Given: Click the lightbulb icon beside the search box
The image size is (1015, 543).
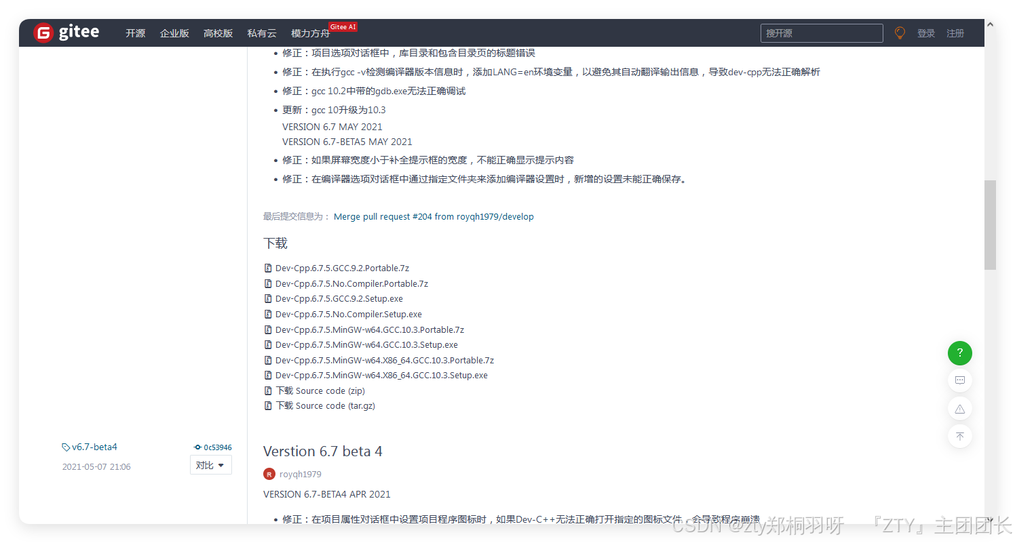Looking at the screenshot, I should pos(900,33).
